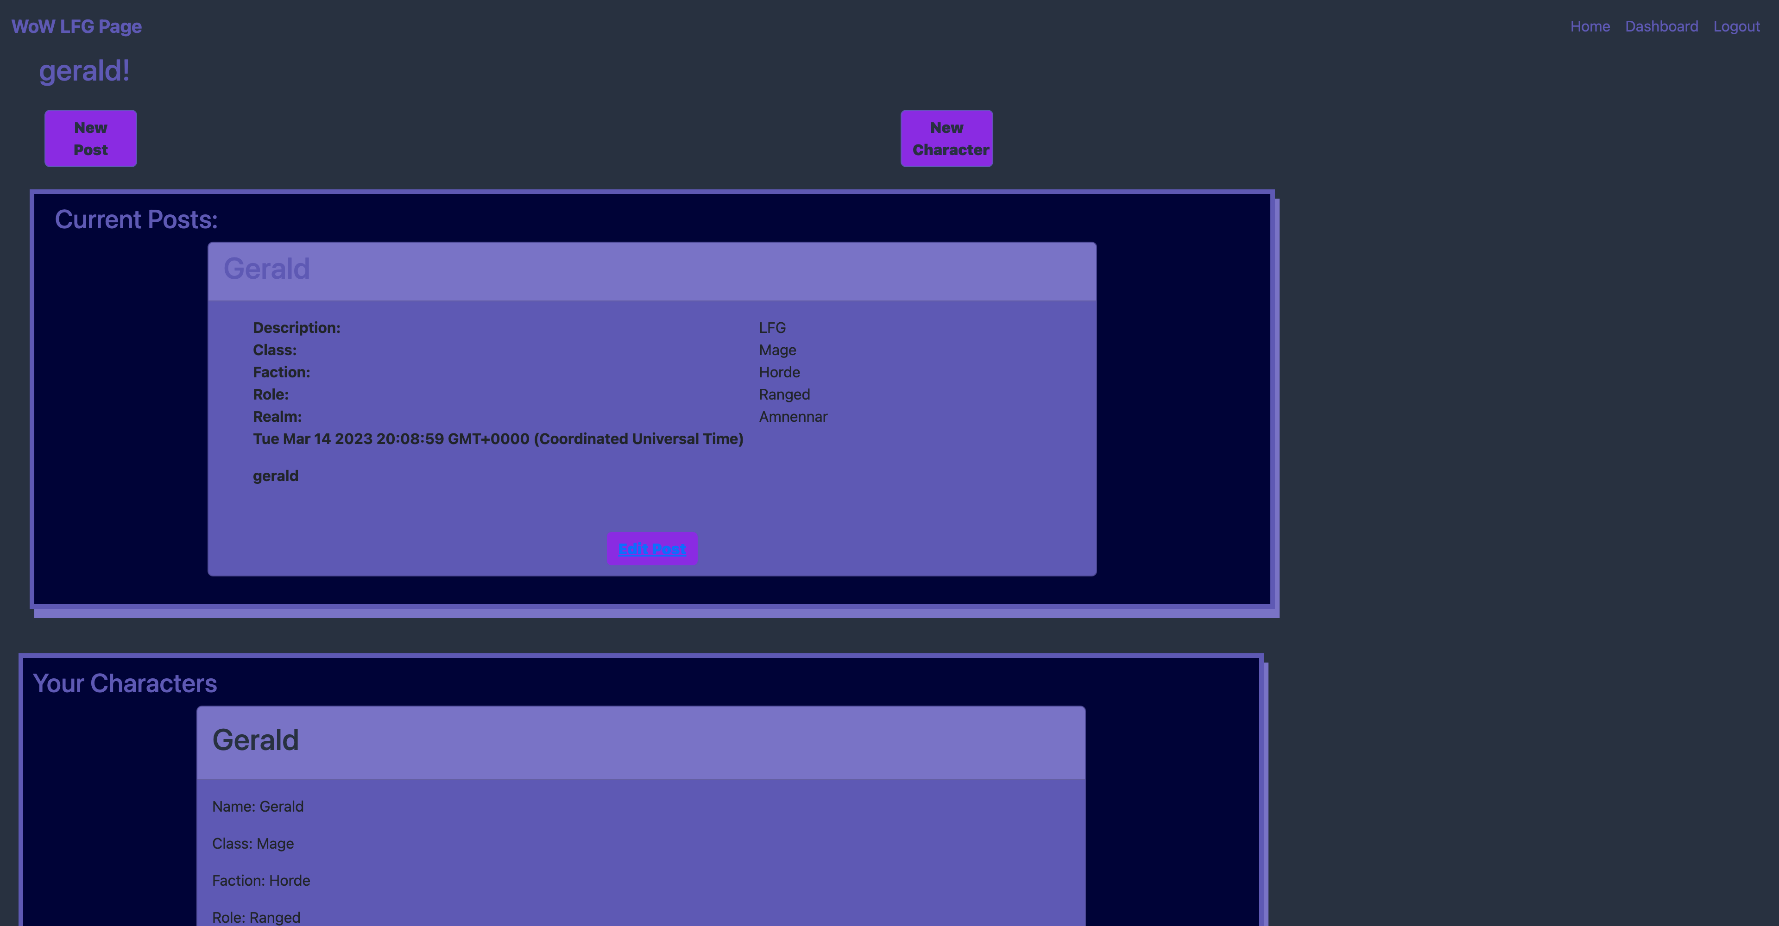The image size is (1779, 926).
Task: Click the Your Characters heading
Action: (x=125, y=683)
